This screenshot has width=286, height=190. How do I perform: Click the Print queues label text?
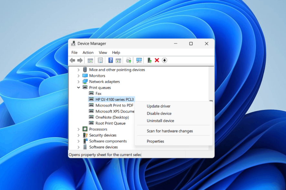point(100,88)
